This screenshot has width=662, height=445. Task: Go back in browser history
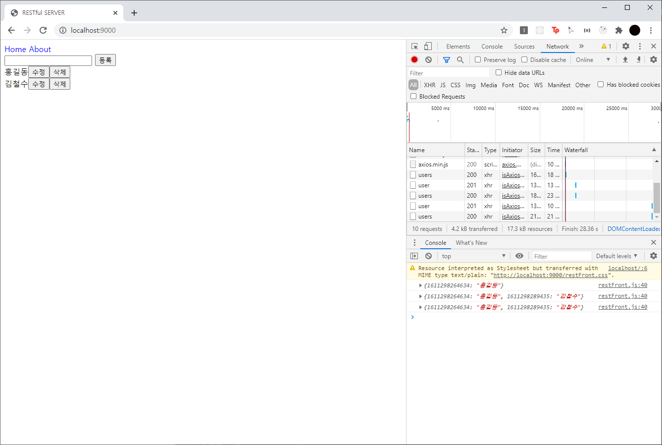11,30
